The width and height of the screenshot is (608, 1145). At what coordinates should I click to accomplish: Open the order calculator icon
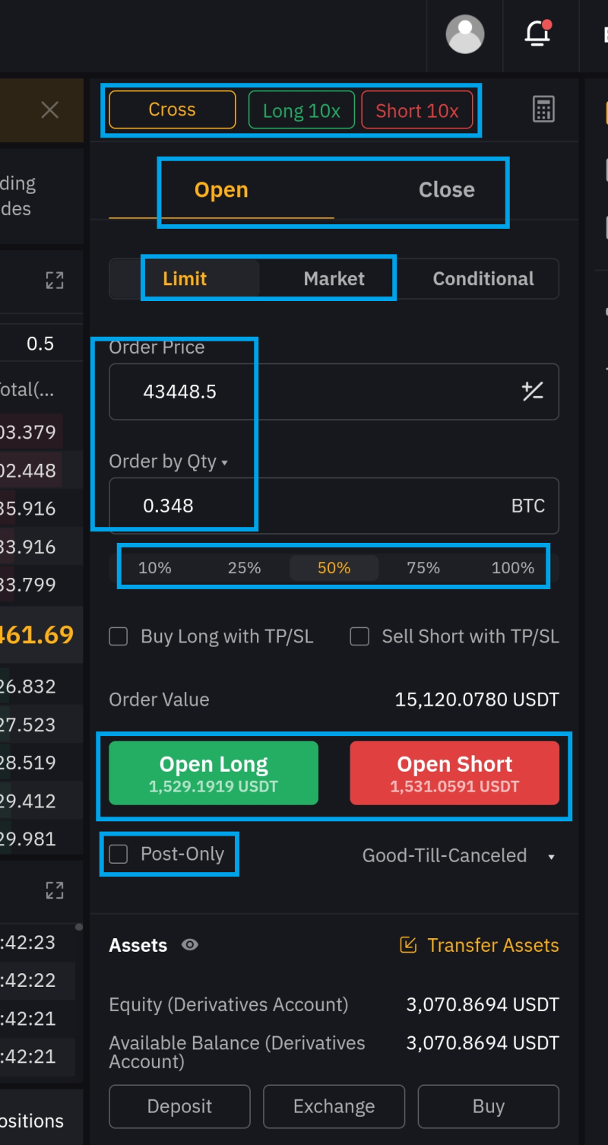[543, 110]
